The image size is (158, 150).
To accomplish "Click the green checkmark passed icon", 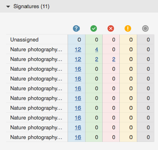I will pos(94,28).
